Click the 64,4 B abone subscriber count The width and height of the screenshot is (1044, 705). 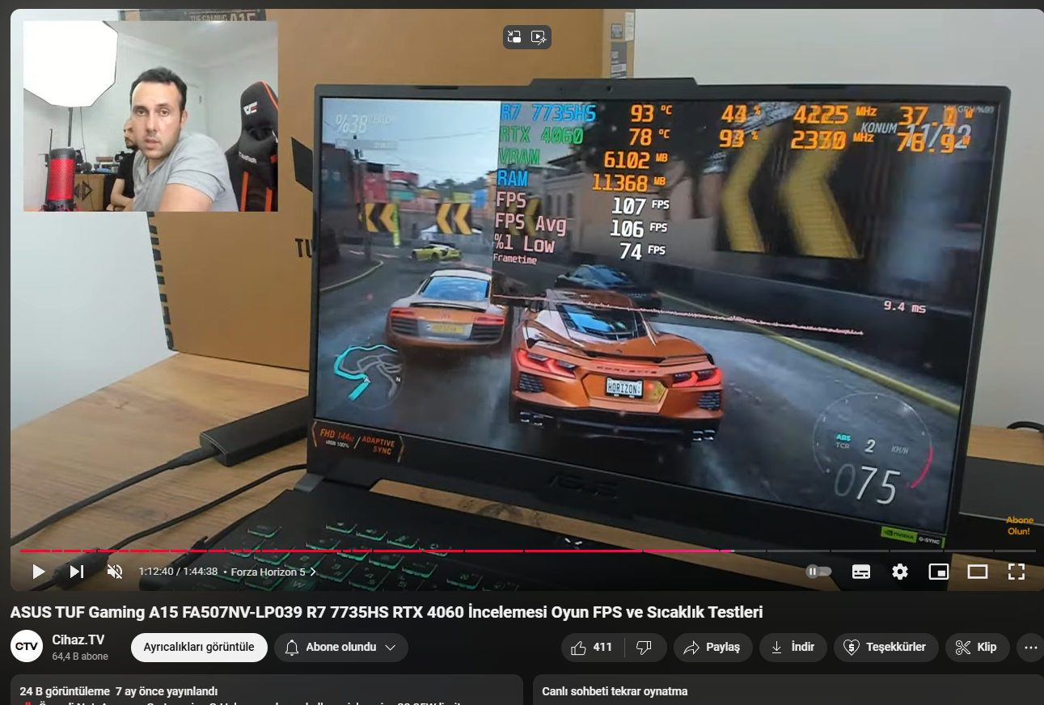point(80,656)
